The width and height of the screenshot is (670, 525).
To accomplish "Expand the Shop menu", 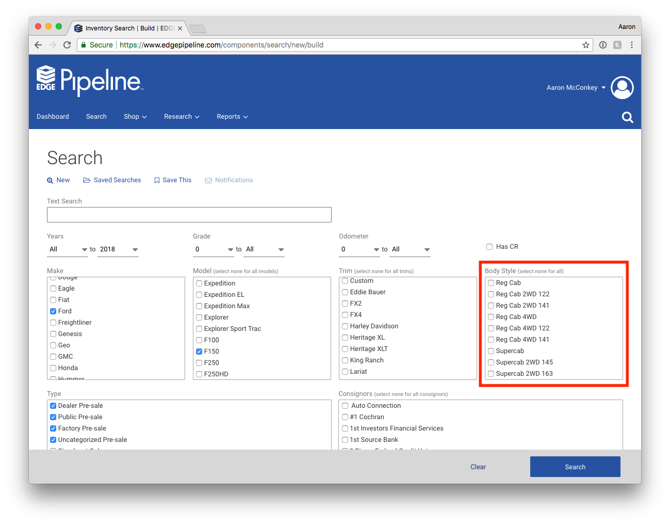I will 135,117.
